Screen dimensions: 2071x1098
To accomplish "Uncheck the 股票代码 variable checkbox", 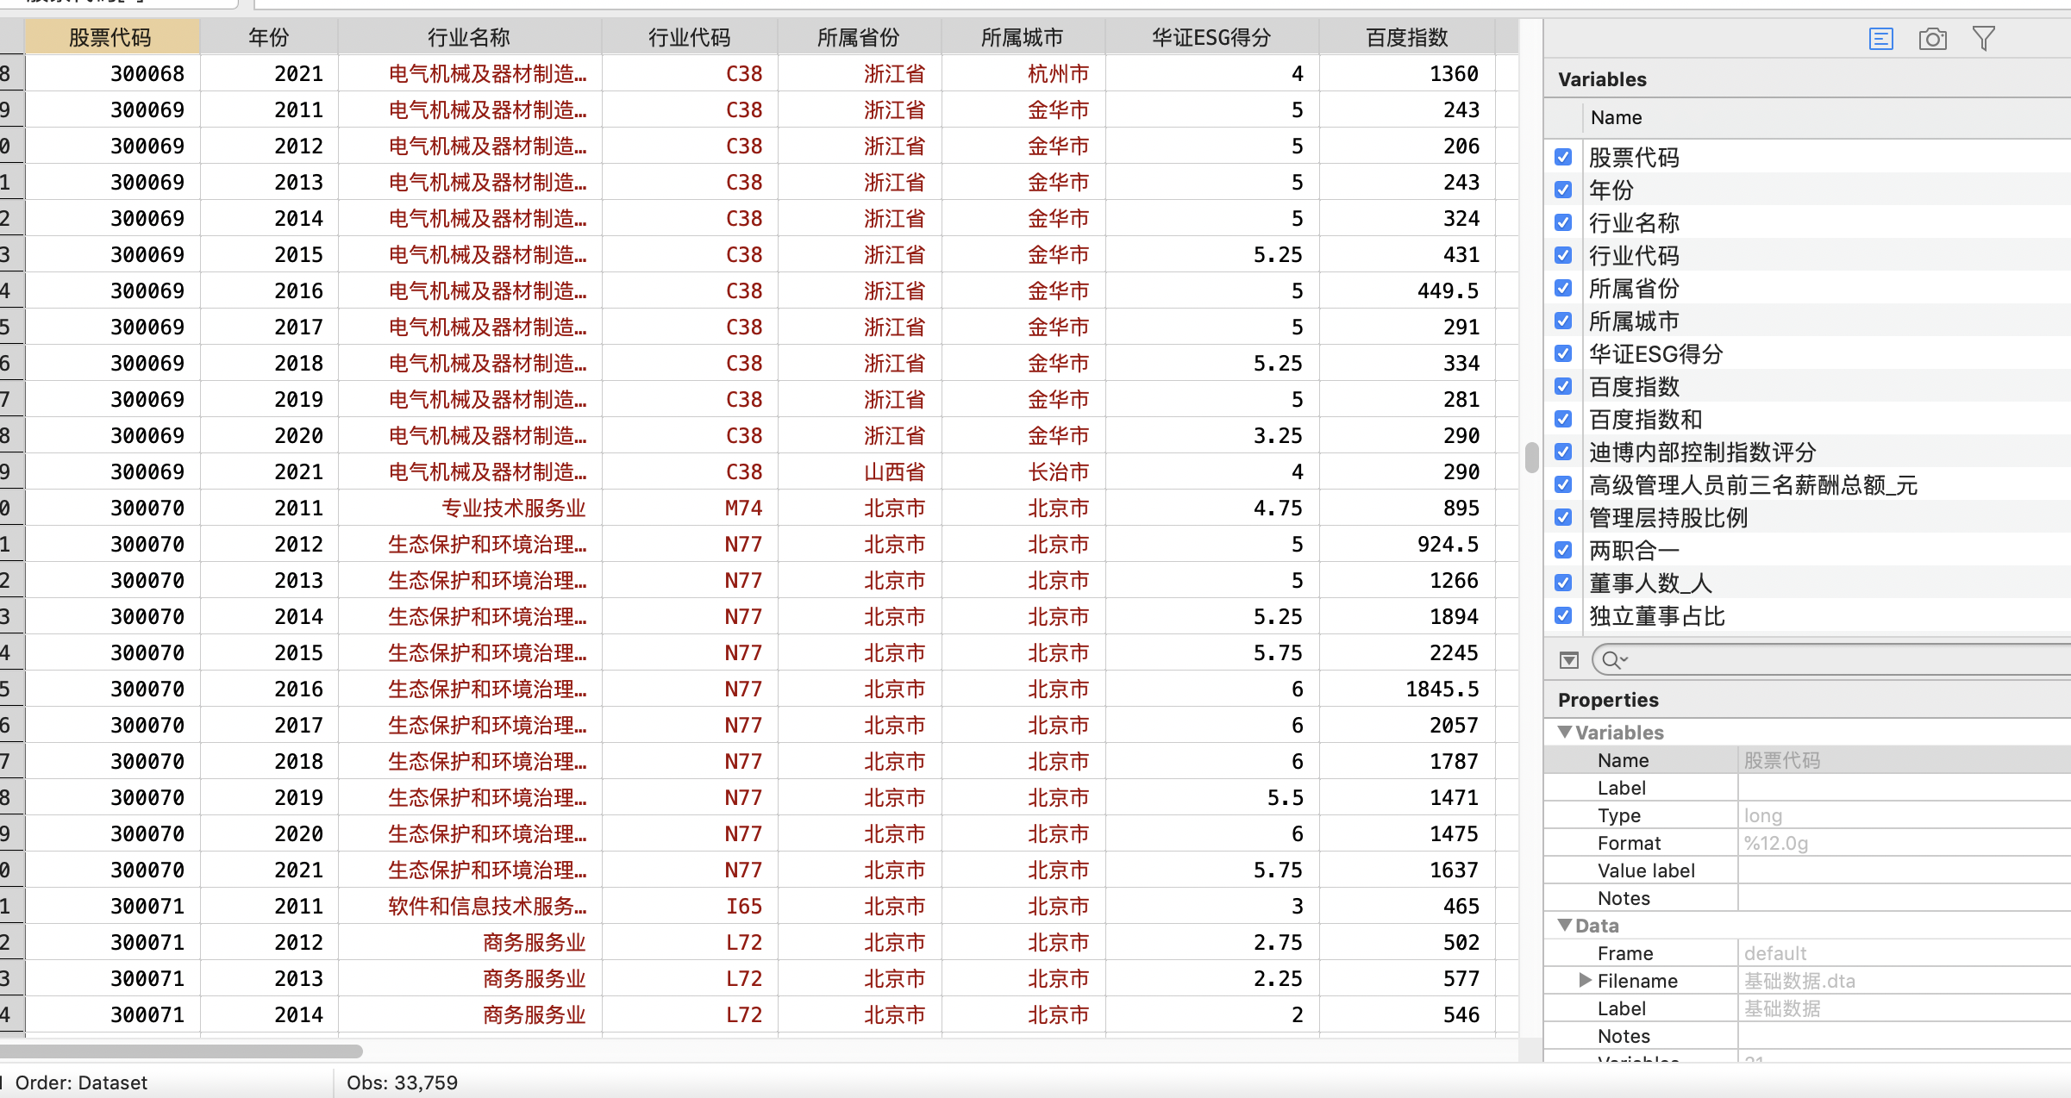I will pos(1563,157).
